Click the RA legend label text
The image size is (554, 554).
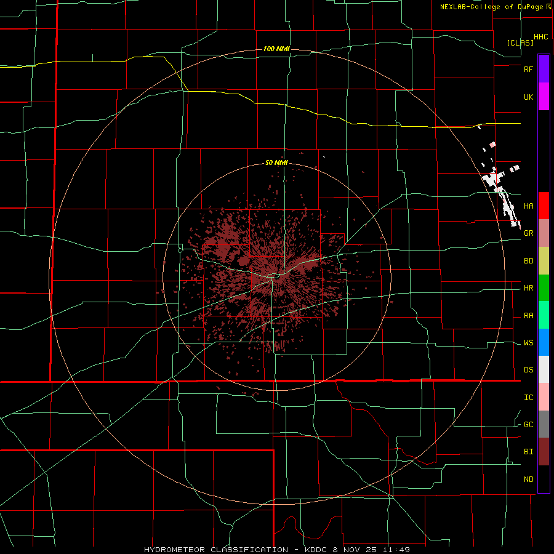coord(529,316)
